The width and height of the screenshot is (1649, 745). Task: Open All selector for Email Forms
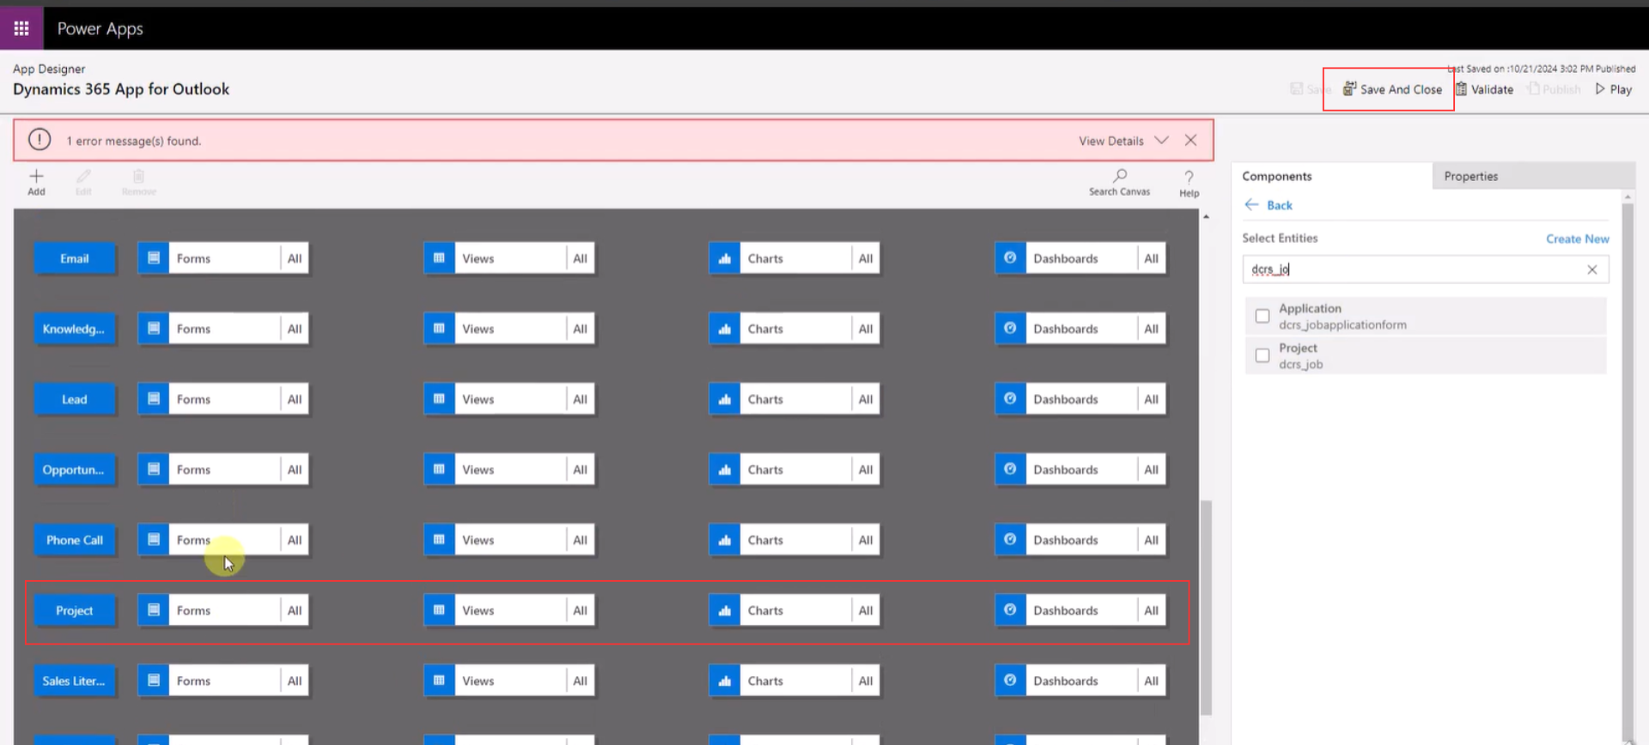pos(295,258)
